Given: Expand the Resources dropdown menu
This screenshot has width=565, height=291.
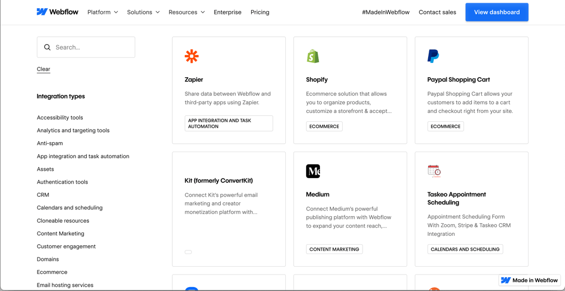Looking at the screenshot, I should (x=186, y=12).
